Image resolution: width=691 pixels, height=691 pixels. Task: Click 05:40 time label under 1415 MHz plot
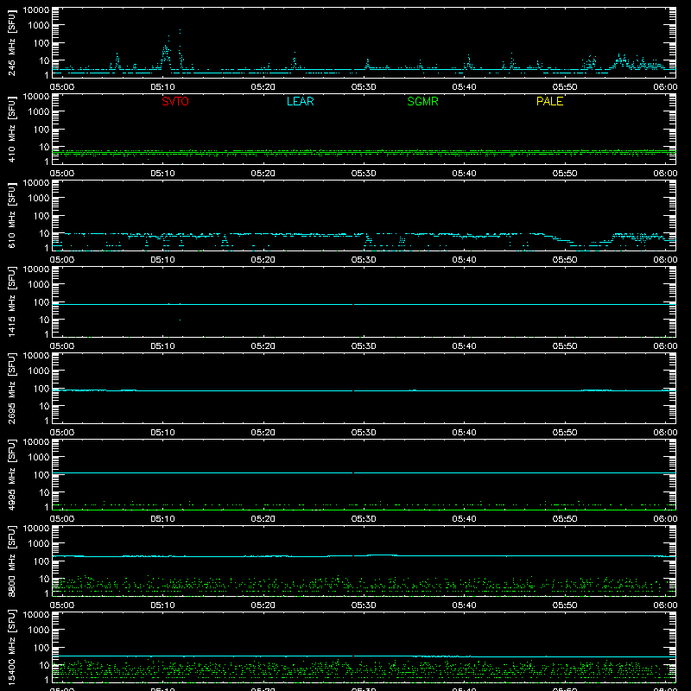464,346
